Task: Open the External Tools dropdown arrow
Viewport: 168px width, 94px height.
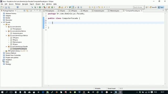Action: pyautogui.click(x=47, y=7)
